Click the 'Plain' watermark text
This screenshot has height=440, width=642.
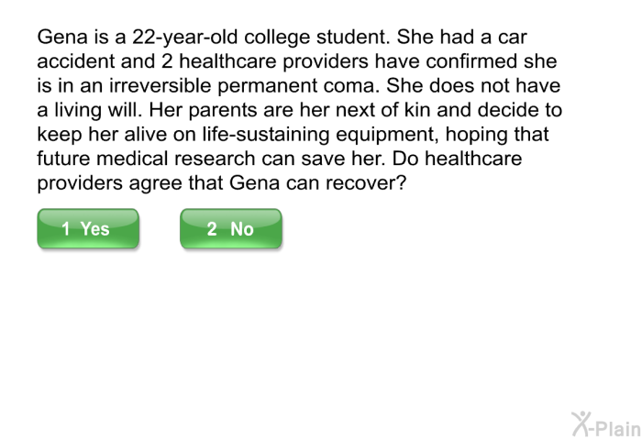pyautogui.click(x=617, y=429)
